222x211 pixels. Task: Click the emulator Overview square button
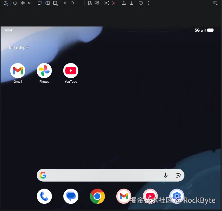pos(80,3)
